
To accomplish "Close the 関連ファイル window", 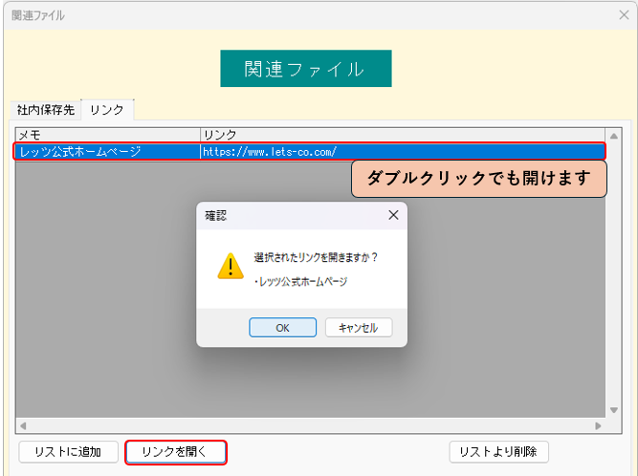I will [x=624, y=14].
